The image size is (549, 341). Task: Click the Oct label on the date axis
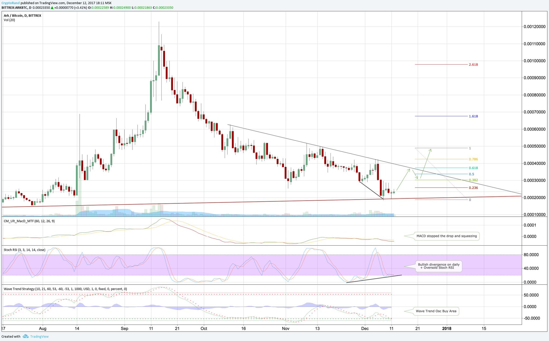204,328
